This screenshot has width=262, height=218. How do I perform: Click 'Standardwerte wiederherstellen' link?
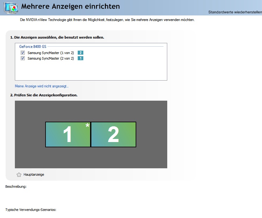pos(235,12)
